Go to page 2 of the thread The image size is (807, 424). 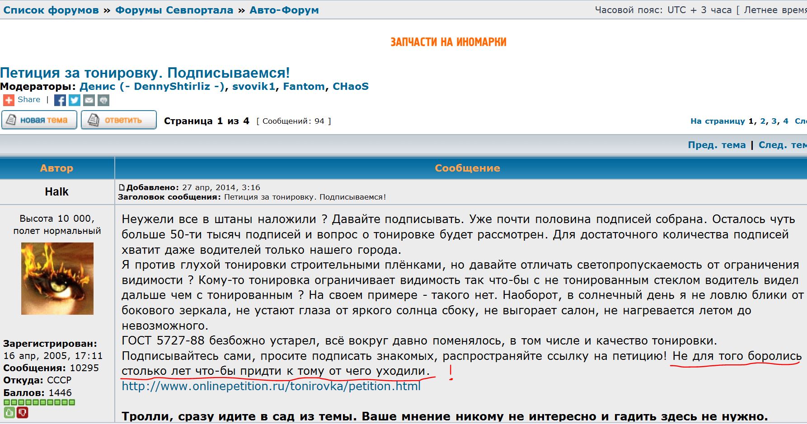coord(763,121)
